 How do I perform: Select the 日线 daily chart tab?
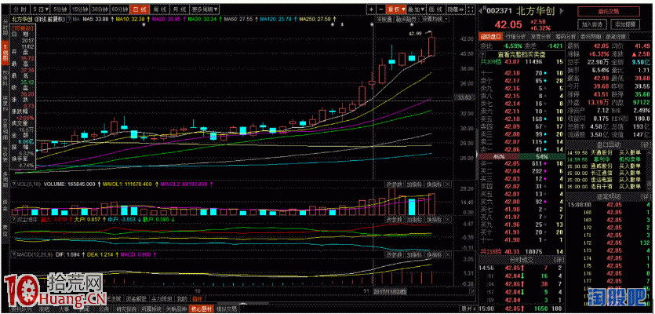click(139, 9)
